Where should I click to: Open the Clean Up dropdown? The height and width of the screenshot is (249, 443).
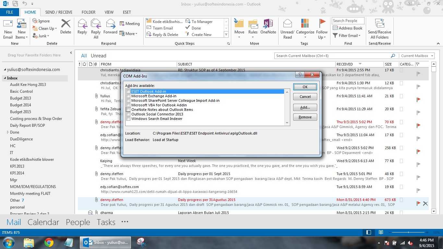click(x=45, y=29)
